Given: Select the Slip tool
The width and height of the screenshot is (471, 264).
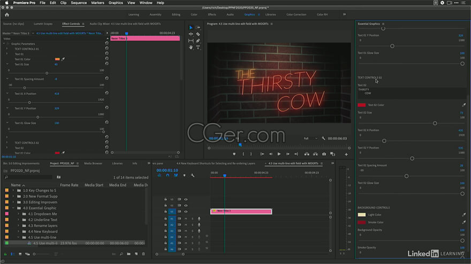Looking at the screenshot, I should (191, 41).
